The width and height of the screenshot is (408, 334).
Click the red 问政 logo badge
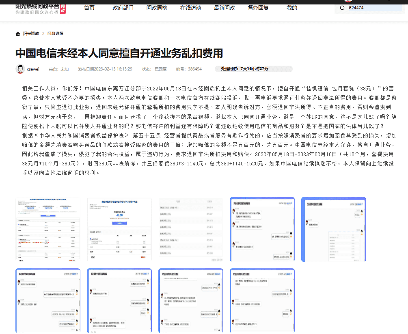pyautogui.click(x=63, y=9)
